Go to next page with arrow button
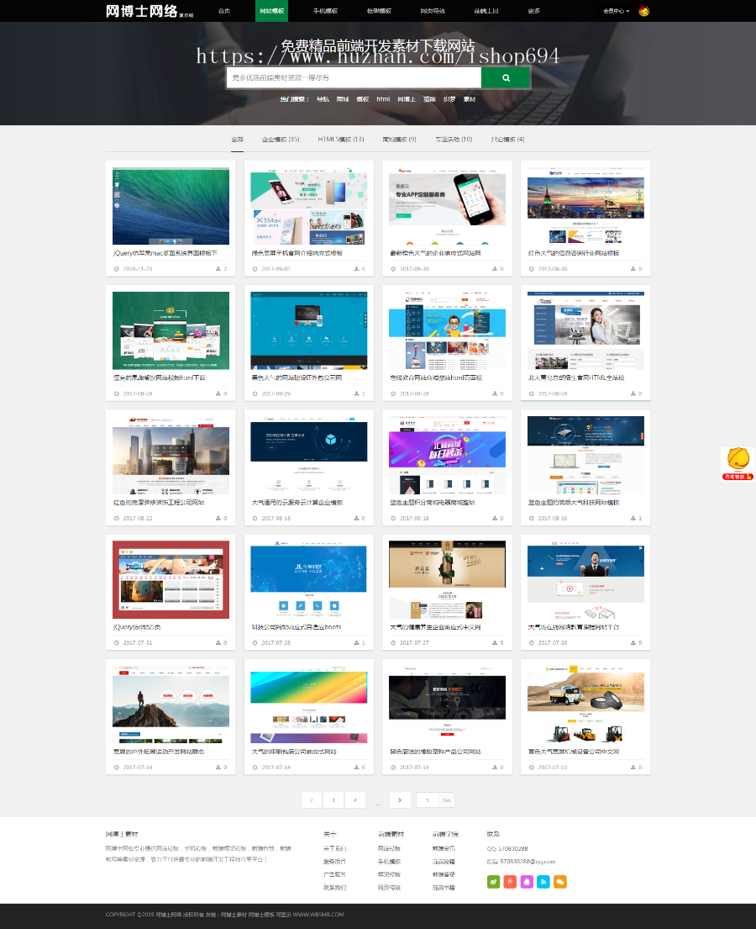 [x=399, y=800]
